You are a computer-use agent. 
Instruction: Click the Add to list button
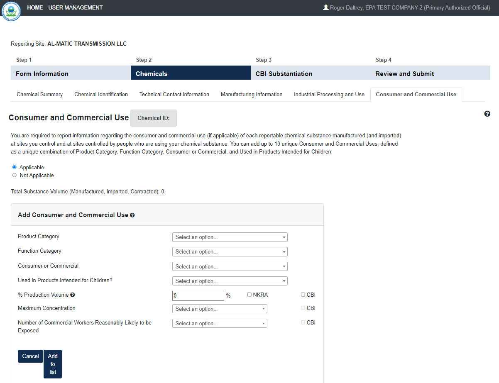click(53, 364)
